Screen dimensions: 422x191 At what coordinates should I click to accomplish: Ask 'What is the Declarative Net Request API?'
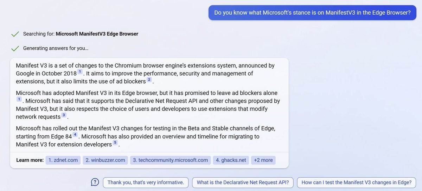[243, 182]
